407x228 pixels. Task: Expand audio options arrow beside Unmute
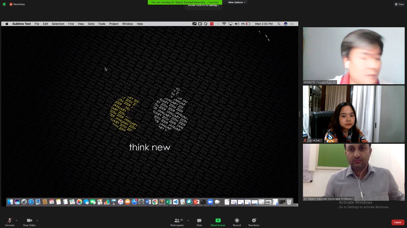(17, 220)
